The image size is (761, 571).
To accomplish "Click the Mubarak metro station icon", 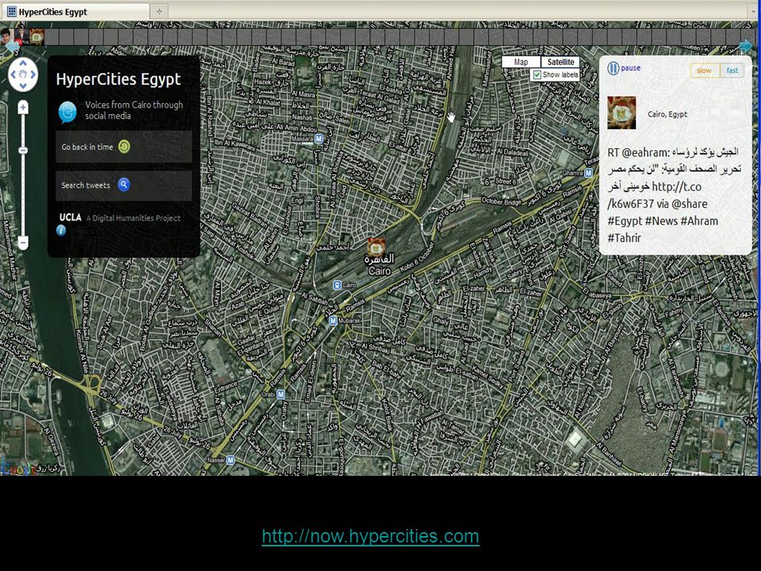I will point(333,320).
